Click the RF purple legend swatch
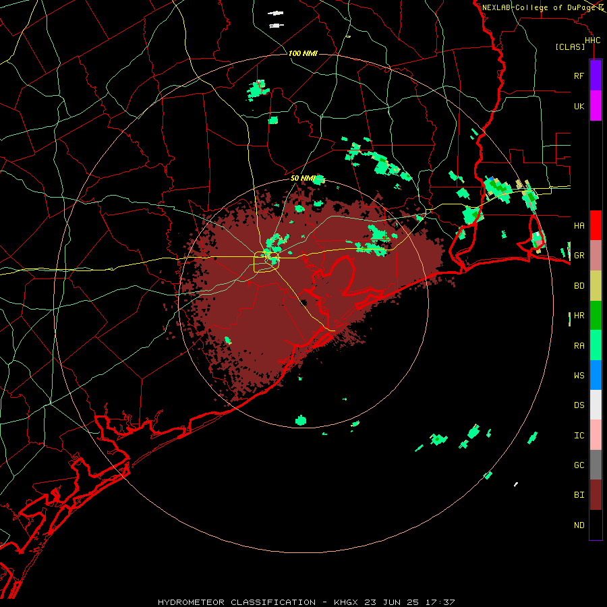 point(596,76)
